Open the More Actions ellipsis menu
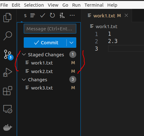Screen dimensions: 144x136 [72, 15]
